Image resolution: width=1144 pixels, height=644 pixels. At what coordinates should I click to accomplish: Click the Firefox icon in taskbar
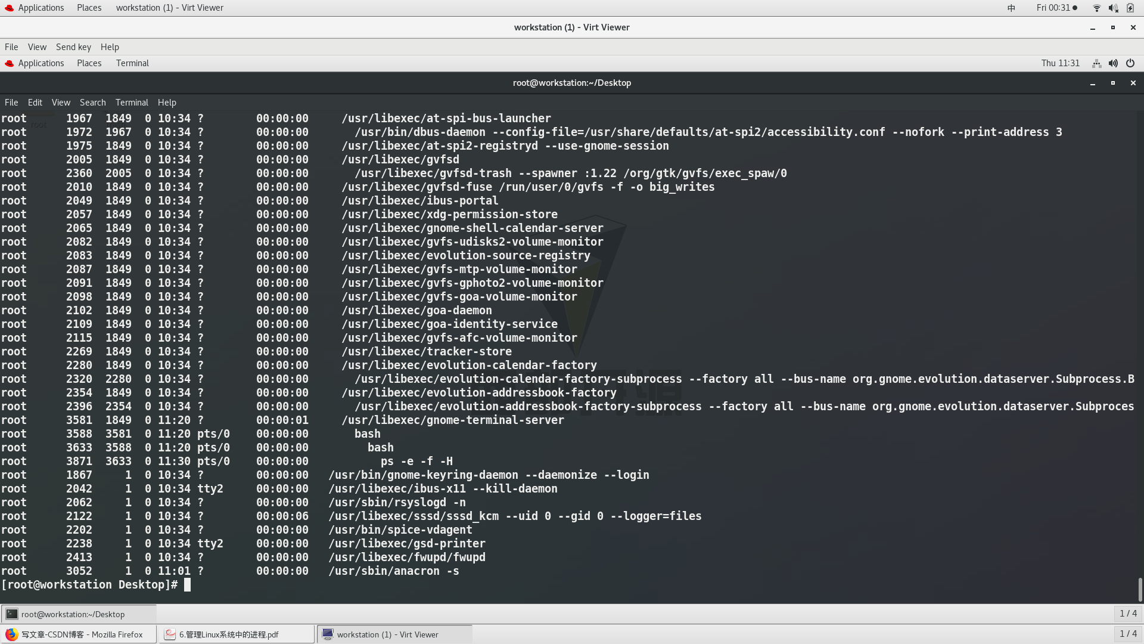tap(12, 634)
